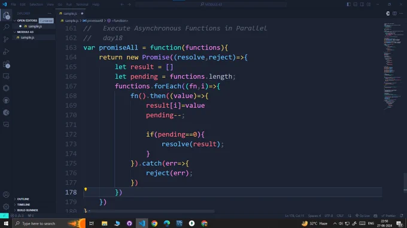407x228 pixels.
Task: Open the Extensions view
Action: (x=6, y=64)
